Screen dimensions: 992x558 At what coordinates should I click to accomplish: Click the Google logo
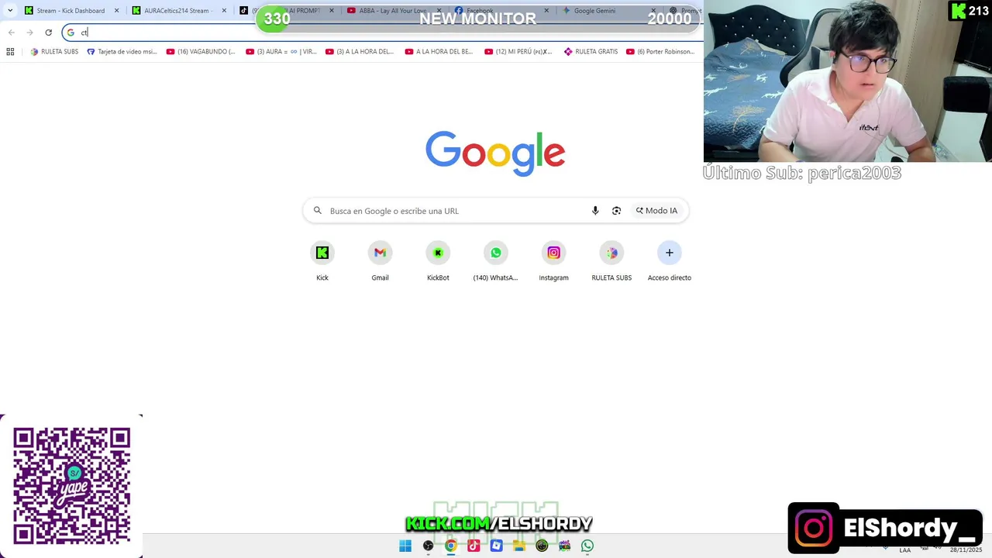click(495, 153)
